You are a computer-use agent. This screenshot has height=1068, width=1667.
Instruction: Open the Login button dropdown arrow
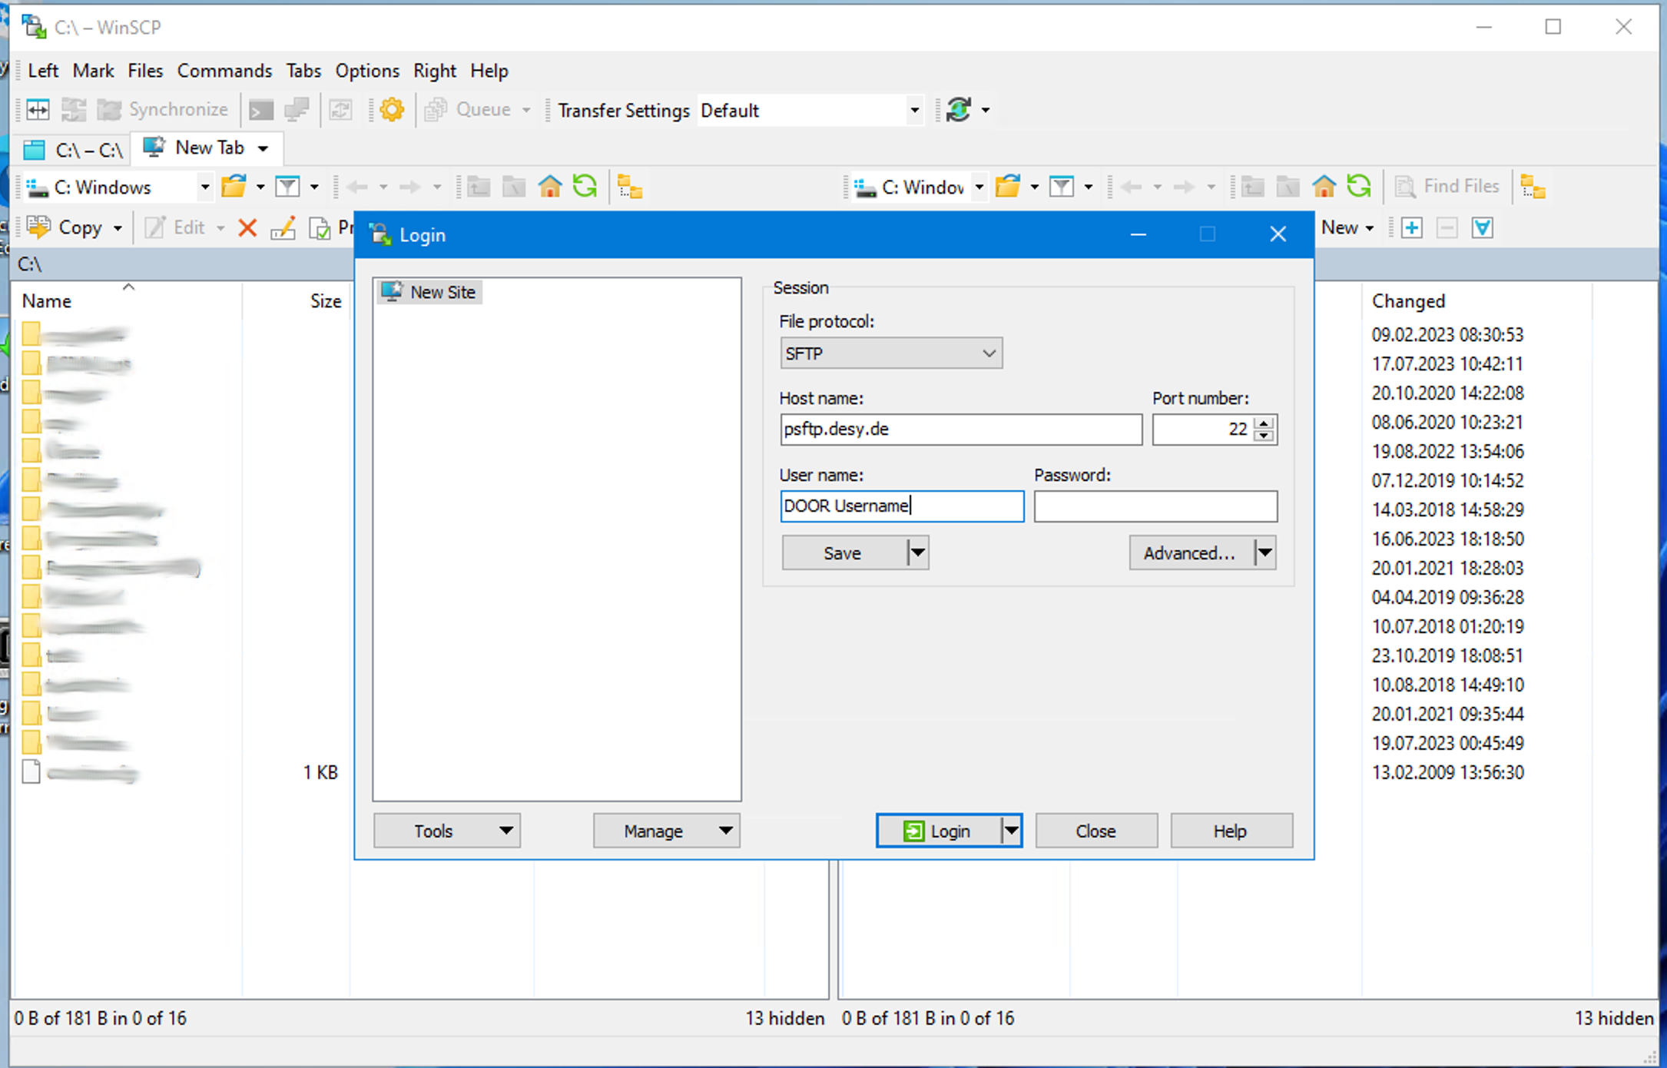[1012, 831]
